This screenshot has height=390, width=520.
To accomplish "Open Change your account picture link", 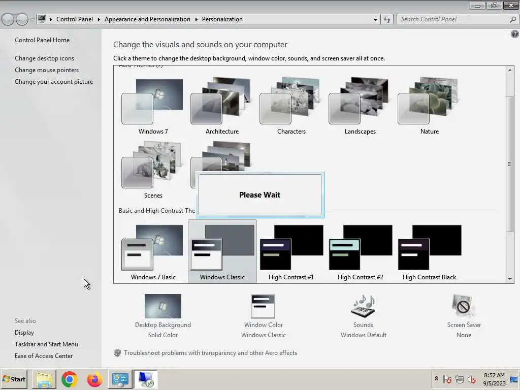I will (54, 82).
